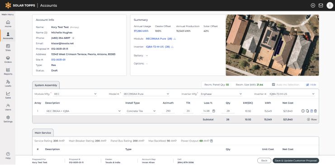
Task: Open the Sites page in sidebar
Action: tap(8, 47)
